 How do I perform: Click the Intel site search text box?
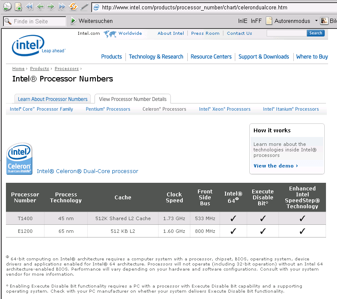(287, 33)
